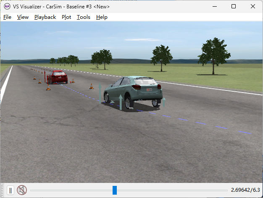Maximize the VS Visualizer window
This screenshot has width=263, height=198.
pos(234,6)
